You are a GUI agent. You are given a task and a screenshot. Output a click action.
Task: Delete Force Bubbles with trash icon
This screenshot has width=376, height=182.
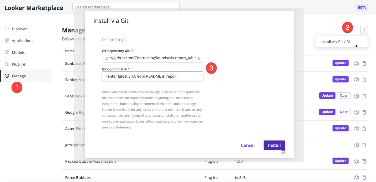coord(364,178)
